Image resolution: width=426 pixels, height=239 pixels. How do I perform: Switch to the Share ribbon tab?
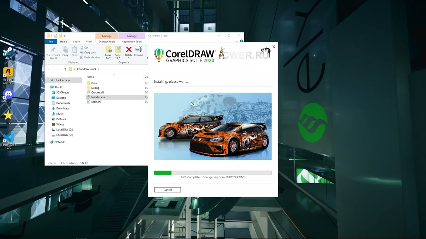tap(76, 41)
